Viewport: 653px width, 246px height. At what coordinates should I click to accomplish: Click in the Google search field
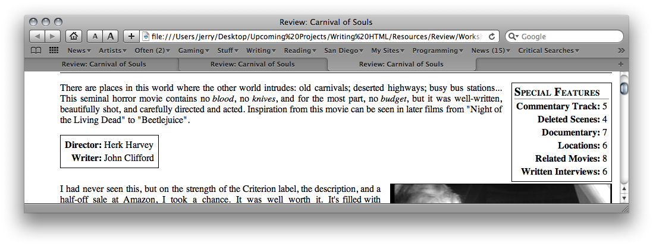point(568,37)
